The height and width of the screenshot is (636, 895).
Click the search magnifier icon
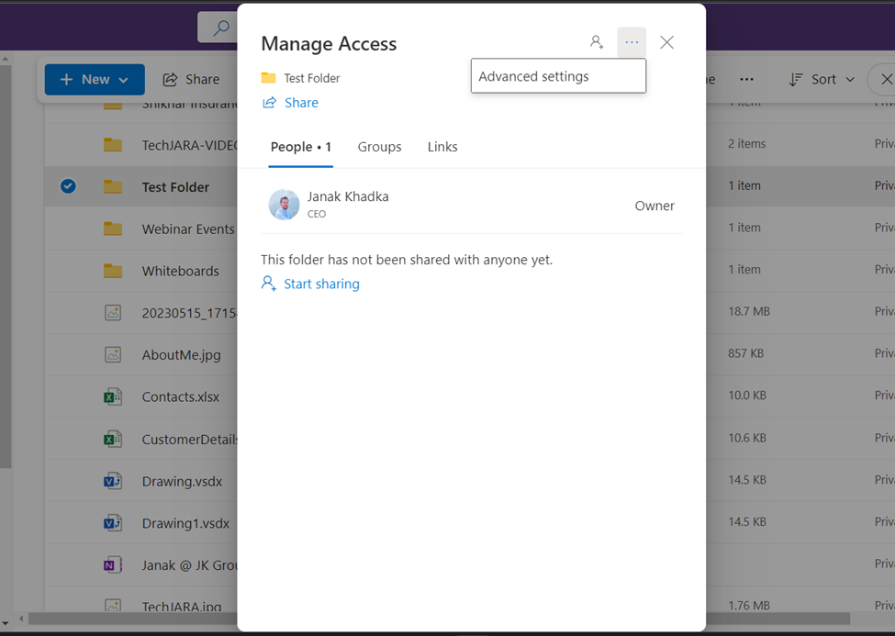(x=220, y=28)
